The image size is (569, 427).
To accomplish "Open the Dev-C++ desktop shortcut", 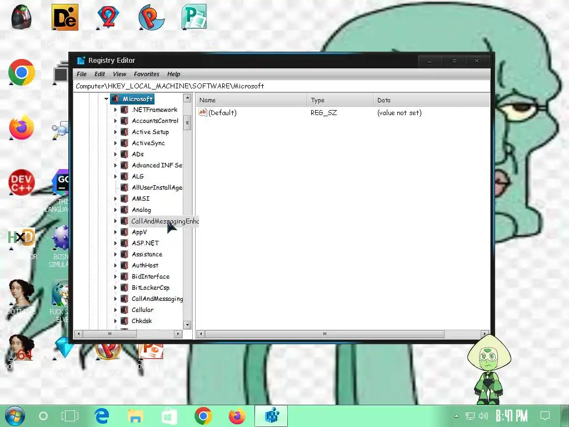I will pyautogui.click(x=22, y=182).
